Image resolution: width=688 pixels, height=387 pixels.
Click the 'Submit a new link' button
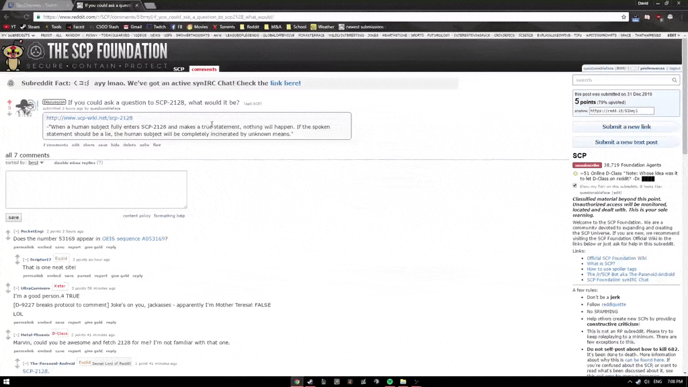pos(626,127)
